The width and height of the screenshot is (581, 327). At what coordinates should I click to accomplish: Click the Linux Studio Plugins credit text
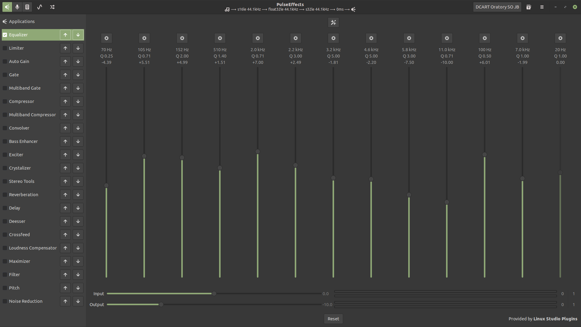pyautogui.click(x=555, y=319)
